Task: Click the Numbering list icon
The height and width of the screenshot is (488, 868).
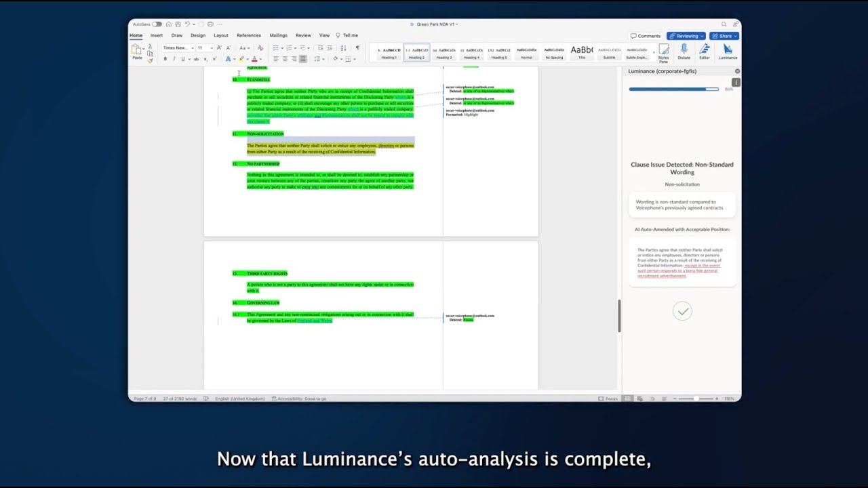Action: [289, 48]
